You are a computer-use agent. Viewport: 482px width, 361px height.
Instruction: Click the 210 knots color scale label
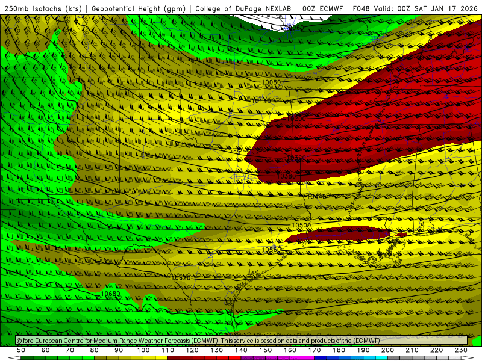[412, 350]
